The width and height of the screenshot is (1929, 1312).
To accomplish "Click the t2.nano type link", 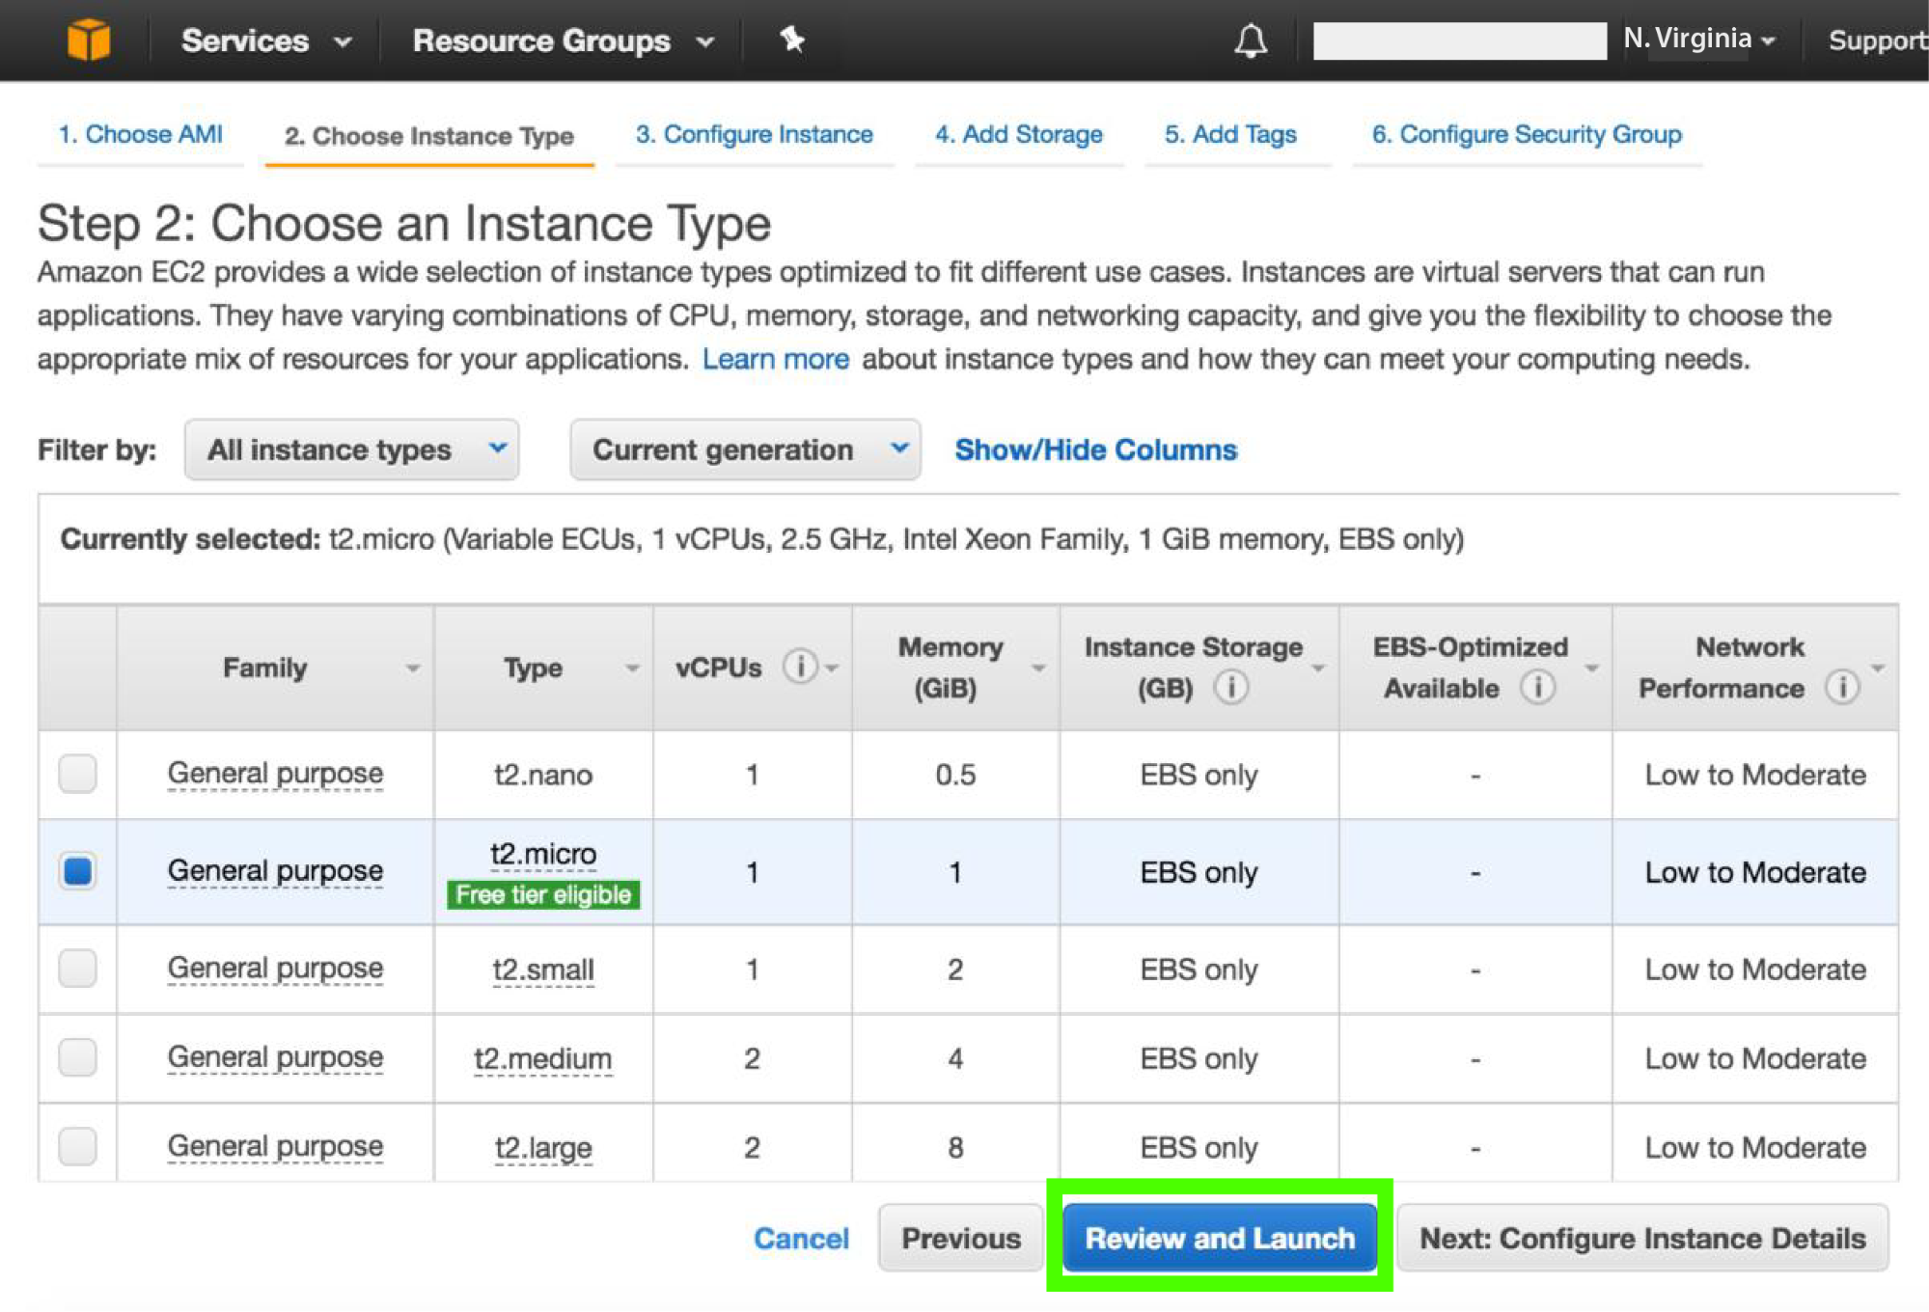I will pos(543,775).
